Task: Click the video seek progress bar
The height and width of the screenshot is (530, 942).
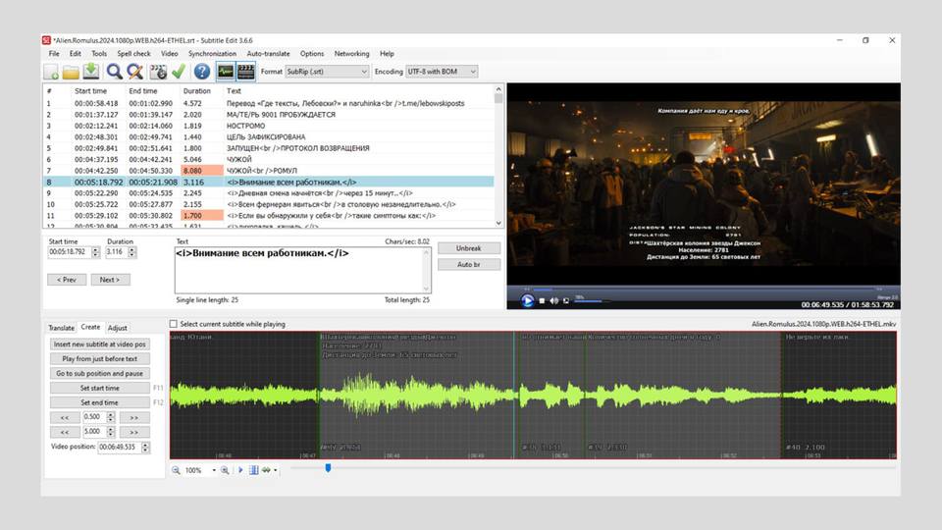Action: (703, 290)
